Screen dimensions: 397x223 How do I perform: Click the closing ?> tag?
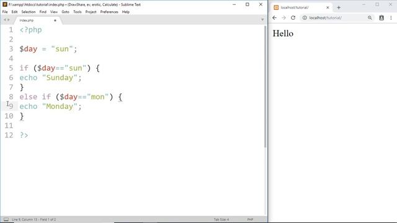(x=24, y=135)
